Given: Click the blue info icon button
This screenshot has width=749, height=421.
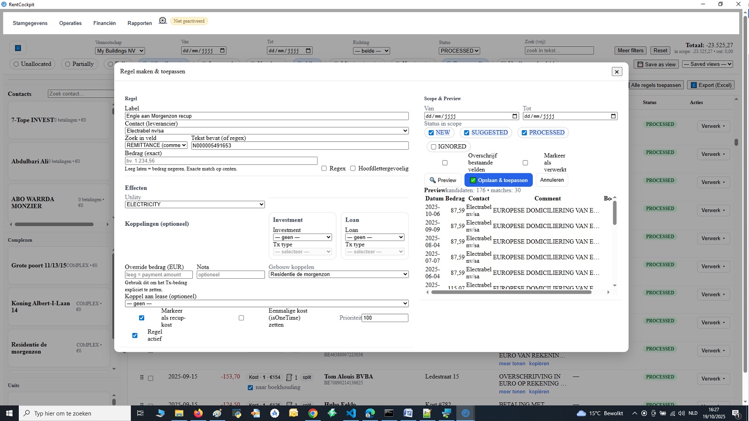Looking at the screenshot, I should point(18,48).
